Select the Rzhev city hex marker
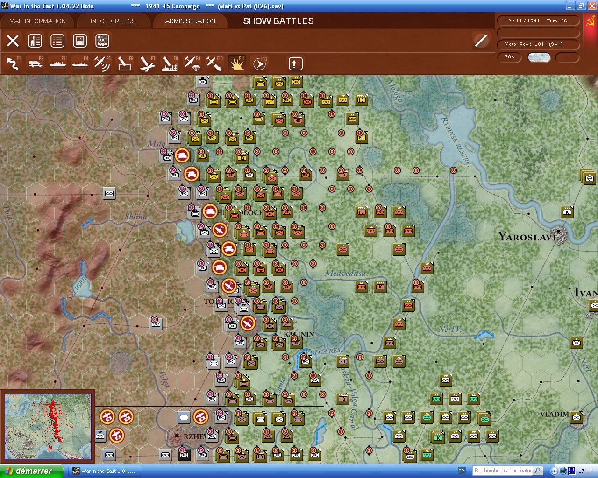 tap(176, 436)
